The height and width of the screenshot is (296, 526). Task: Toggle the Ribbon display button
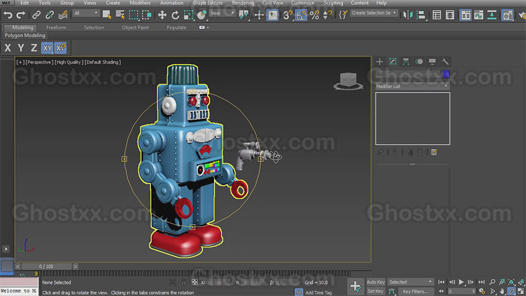click(466, 15)
